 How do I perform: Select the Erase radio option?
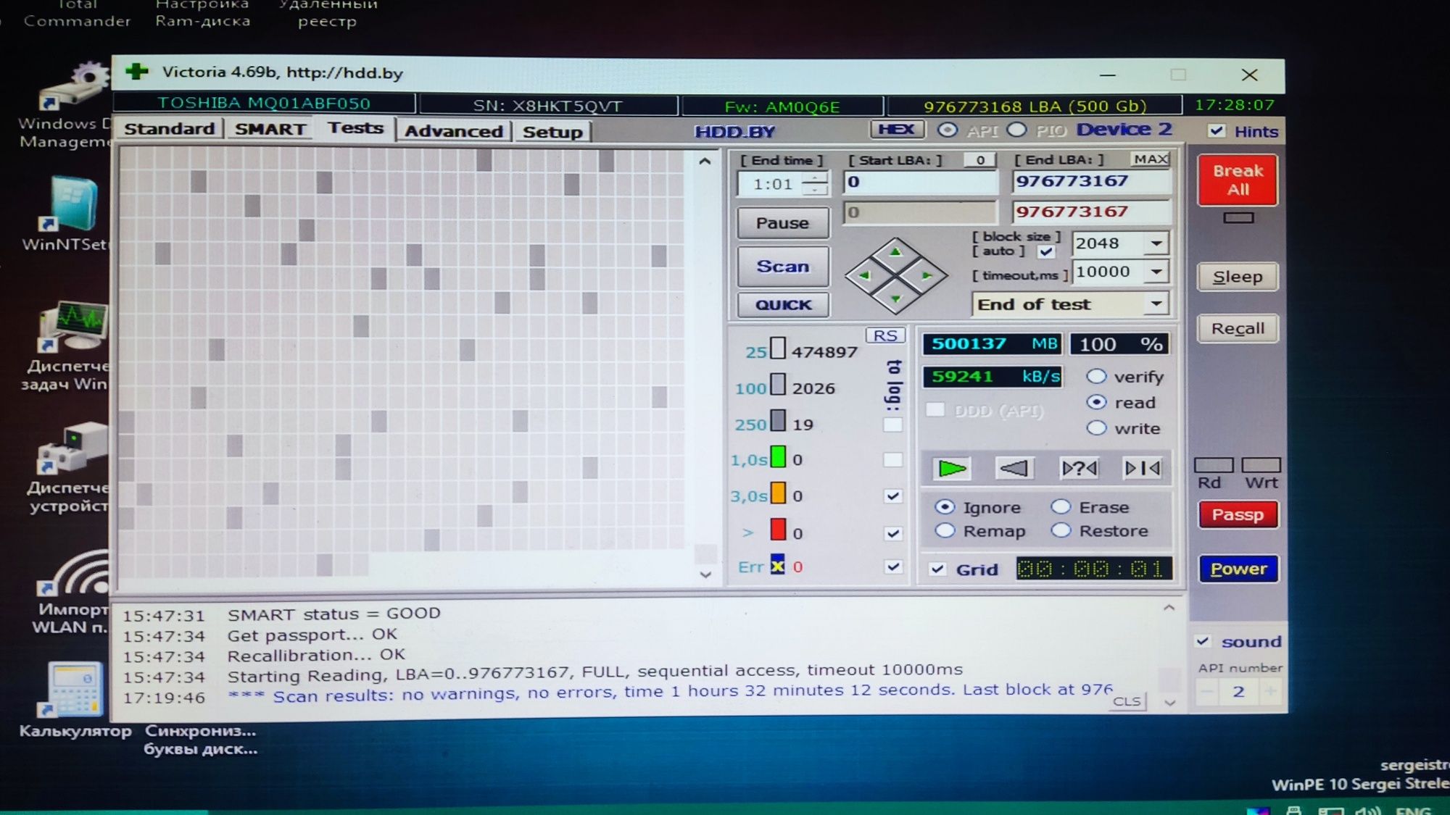point(1061,506)
